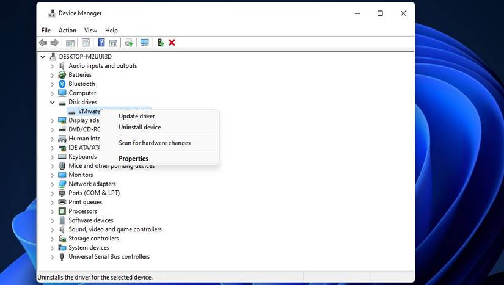The width and height of the screenshot is (504, 285).
Task: Open the Action menu
Action: point(67,30)
